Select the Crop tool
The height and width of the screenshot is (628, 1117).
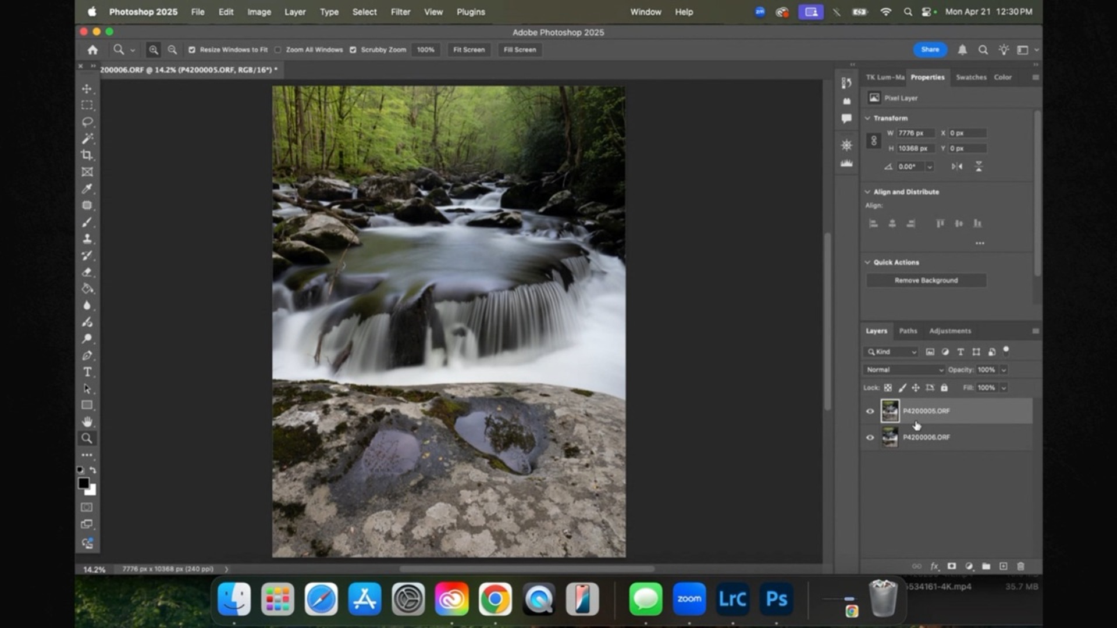pos(87,155)
